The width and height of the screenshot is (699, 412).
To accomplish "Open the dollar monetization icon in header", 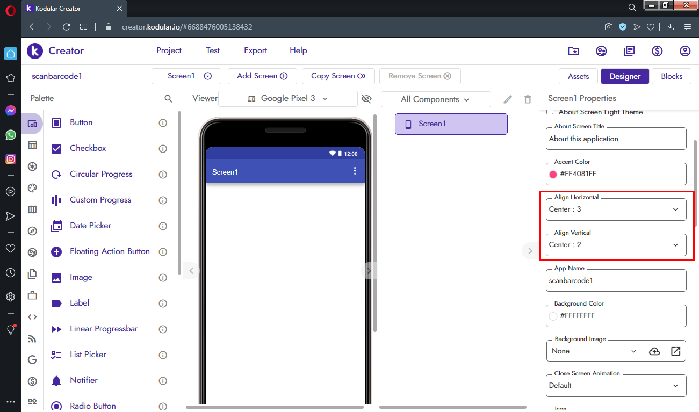I will (657, 51).
